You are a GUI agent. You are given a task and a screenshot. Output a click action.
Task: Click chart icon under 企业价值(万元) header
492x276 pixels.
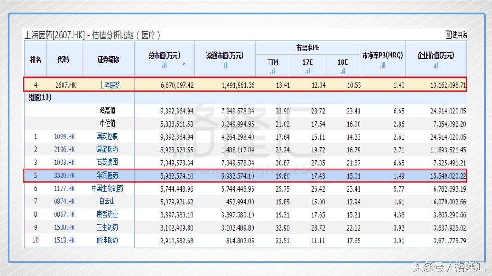pos(436,65)
